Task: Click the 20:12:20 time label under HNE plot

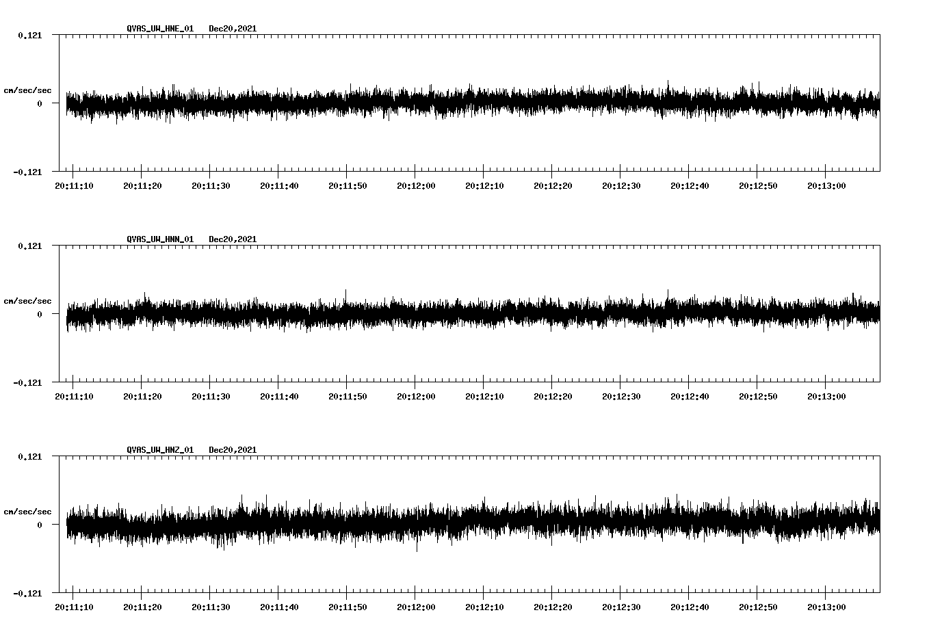Action: tap(553, 185)
